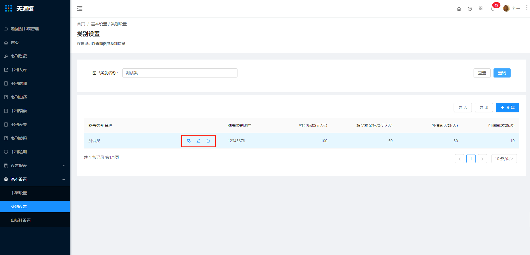The image size is (530, 255).
Task: Click the 首页 breadcrumb link
Action: (x=81, y=24)
